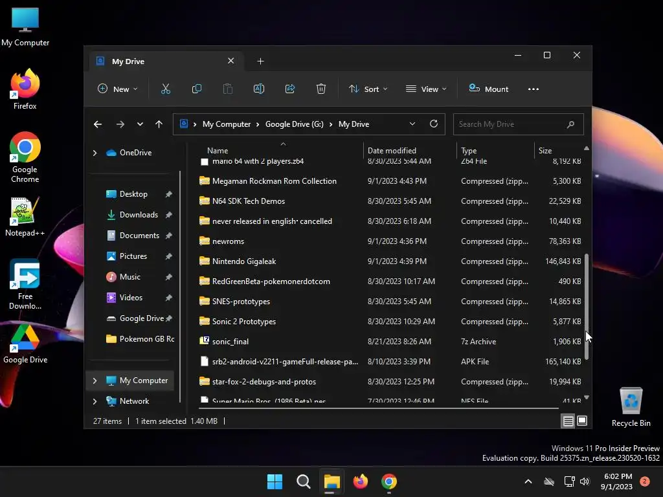Add a new Explorer tab
The width and height of the screenshot is (663, 497).
260,61
